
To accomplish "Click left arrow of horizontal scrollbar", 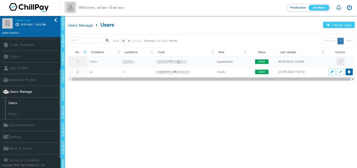I will 70,79.
